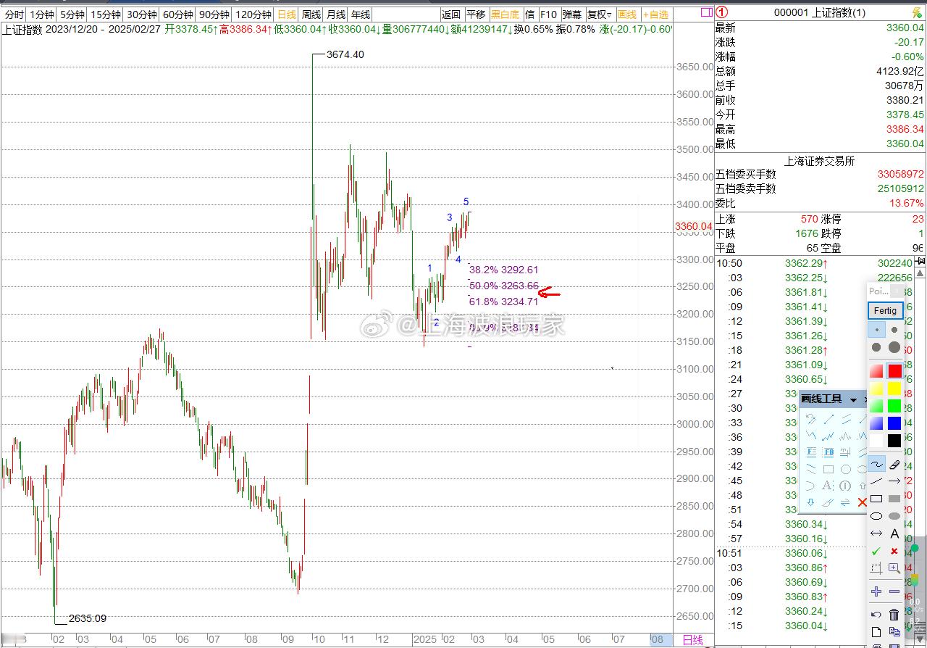Pick the solid yellow color swatch
The width and height of the screenshot is (927, 648).
(894, 389)
